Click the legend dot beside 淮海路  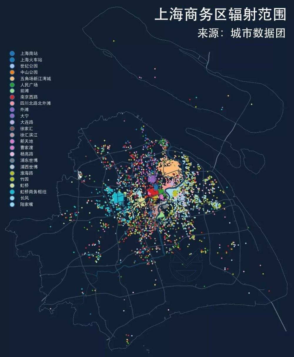pyautogui.click(x=12, y=173)
